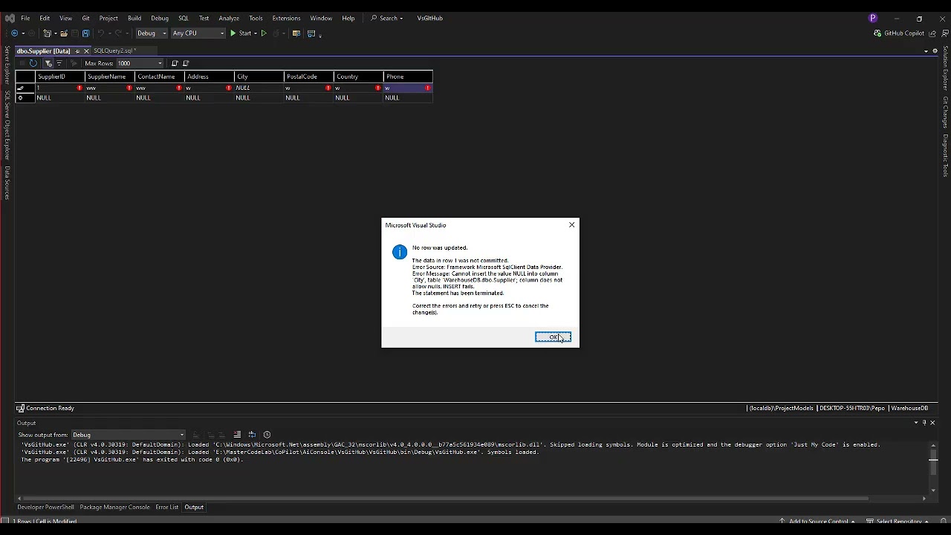The image size is (951, 535).
Task: Open the Show output from dropdown
Action: [129, 435]
